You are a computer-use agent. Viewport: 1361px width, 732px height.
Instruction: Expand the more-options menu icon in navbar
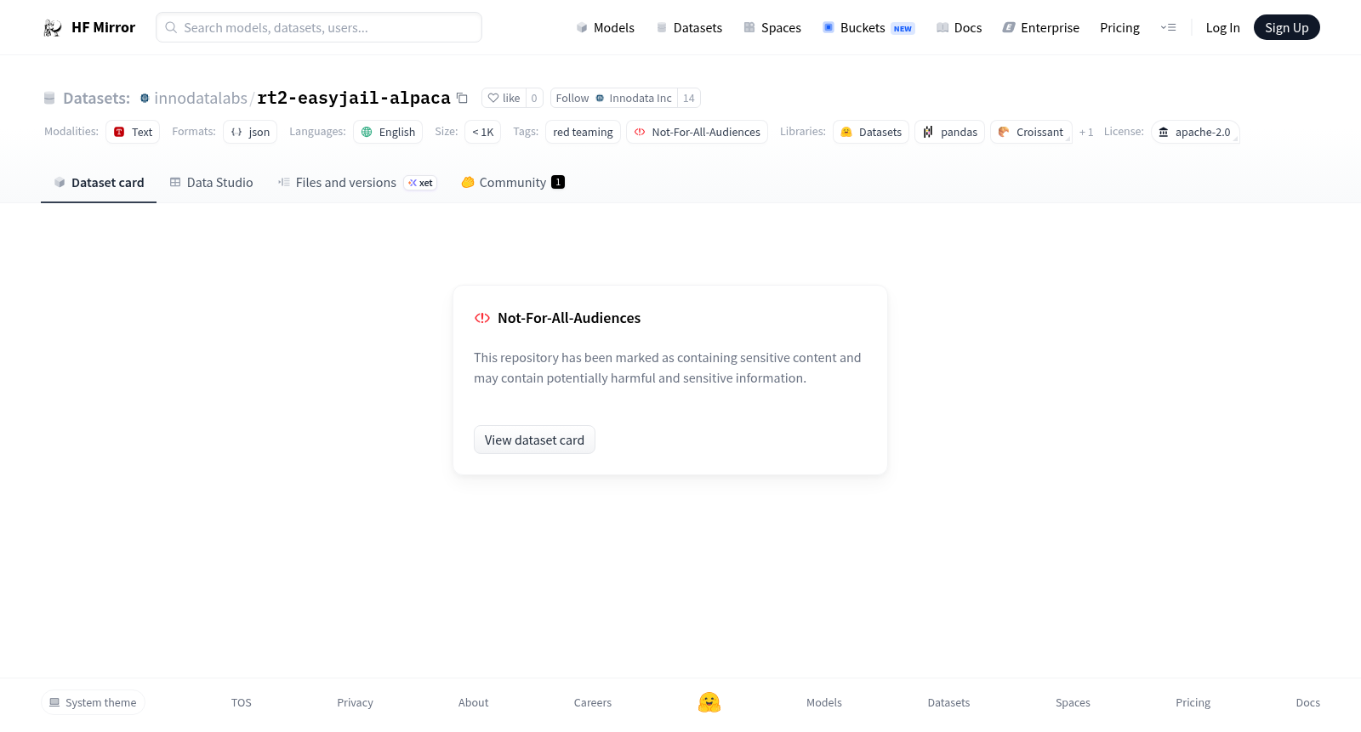pos(1168,27)
